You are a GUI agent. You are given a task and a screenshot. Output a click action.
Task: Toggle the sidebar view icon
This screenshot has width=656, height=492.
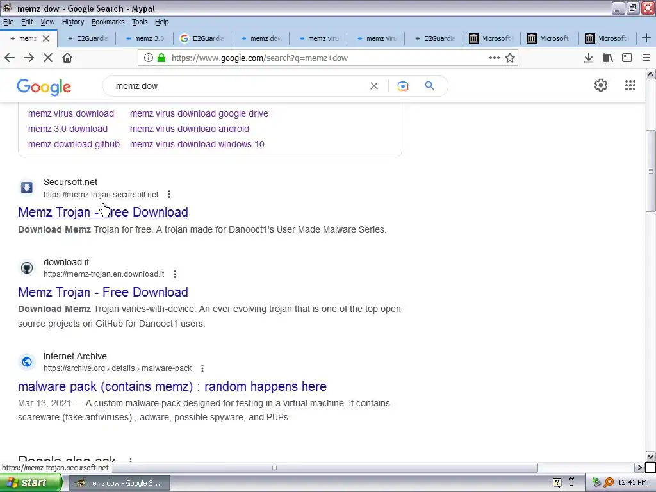[x=627, y=58]
